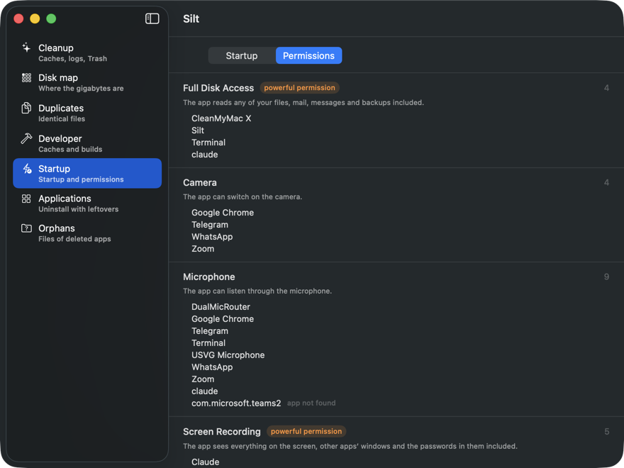Select WhatsApp under Camera
The height and width of the screenshot is (468, 624).
[212, 236]
